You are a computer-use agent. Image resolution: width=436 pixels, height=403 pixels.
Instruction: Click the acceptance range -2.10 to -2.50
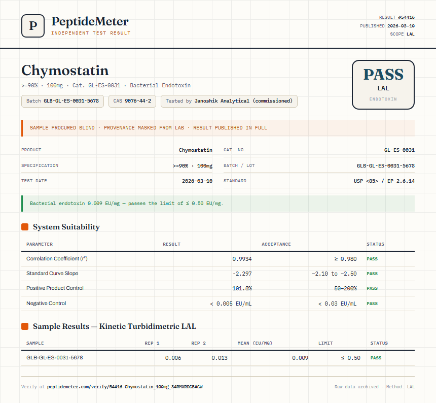334,274
